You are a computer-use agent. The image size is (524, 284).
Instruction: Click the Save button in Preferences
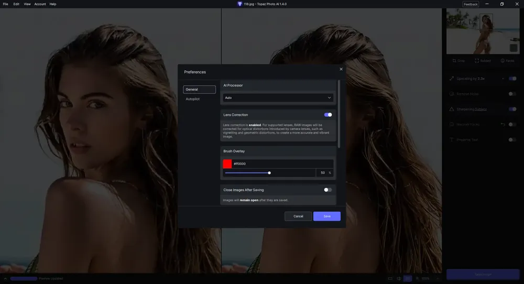pyautogui.click(x=327, y=216)
